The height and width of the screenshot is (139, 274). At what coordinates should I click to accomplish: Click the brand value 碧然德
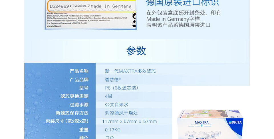(113, 80)
